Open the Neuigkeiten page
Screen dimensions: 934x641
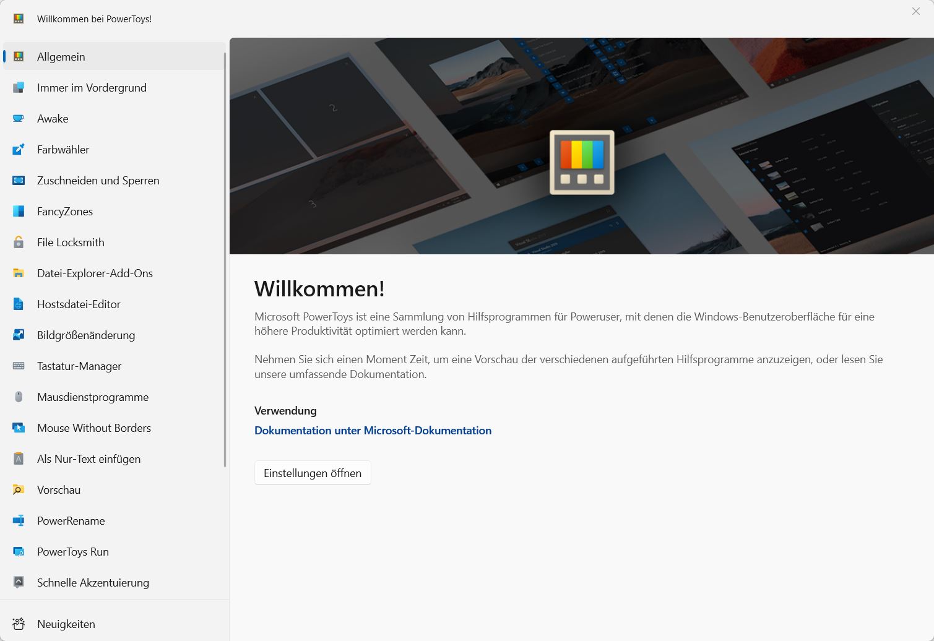pos(114,624)
